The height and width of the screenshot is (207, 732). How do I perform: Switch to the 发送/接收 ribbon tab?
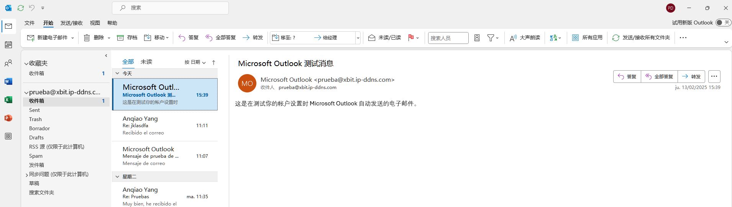tap(72, 23)
